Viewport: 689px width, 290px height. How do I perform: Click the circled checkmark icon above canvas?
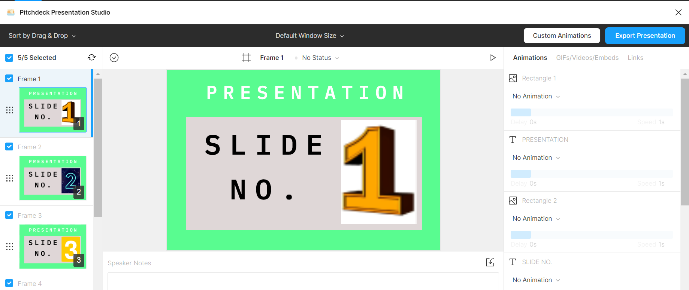[x=114, y=58]
